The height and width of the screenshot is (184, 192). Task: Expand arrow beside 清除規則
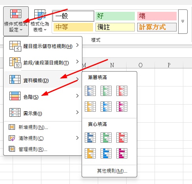point(78,138)
